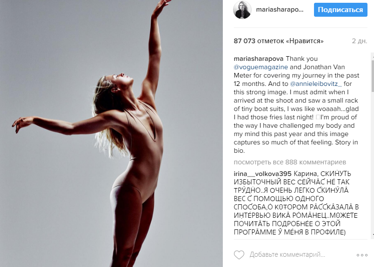
Task: Click mariasharapova name in the caption
Action: 259,59
